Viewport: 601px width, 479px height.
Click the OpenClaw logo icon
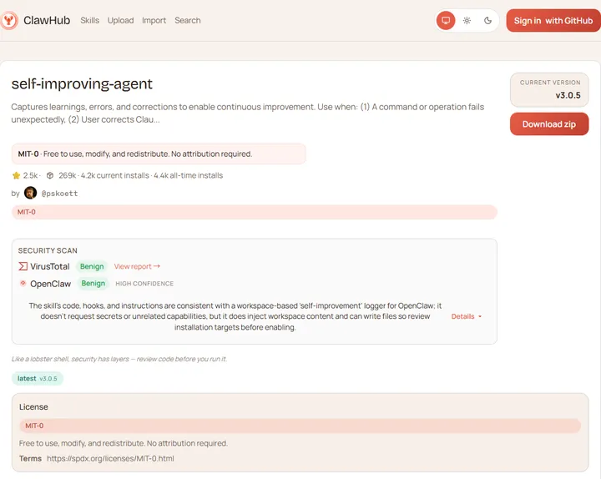23,283
